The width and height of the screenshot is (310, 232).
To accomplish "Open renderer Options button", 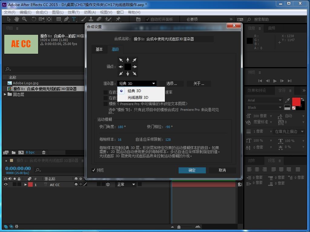I will pos(172,83).
